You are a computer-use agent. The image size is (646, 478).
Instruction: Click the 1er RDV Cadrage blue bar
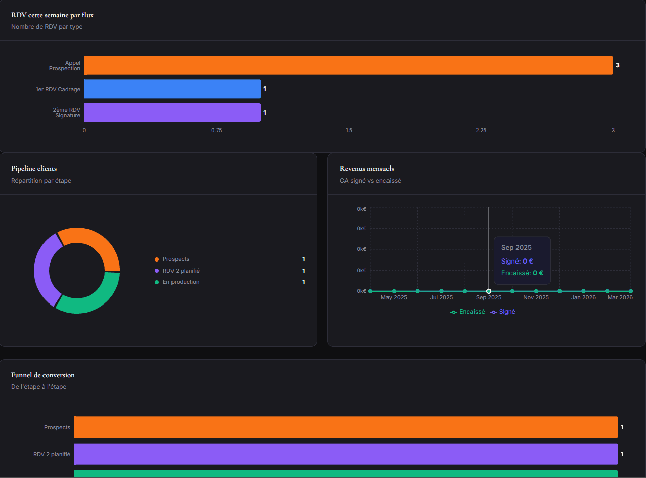(x=172, y=89)
